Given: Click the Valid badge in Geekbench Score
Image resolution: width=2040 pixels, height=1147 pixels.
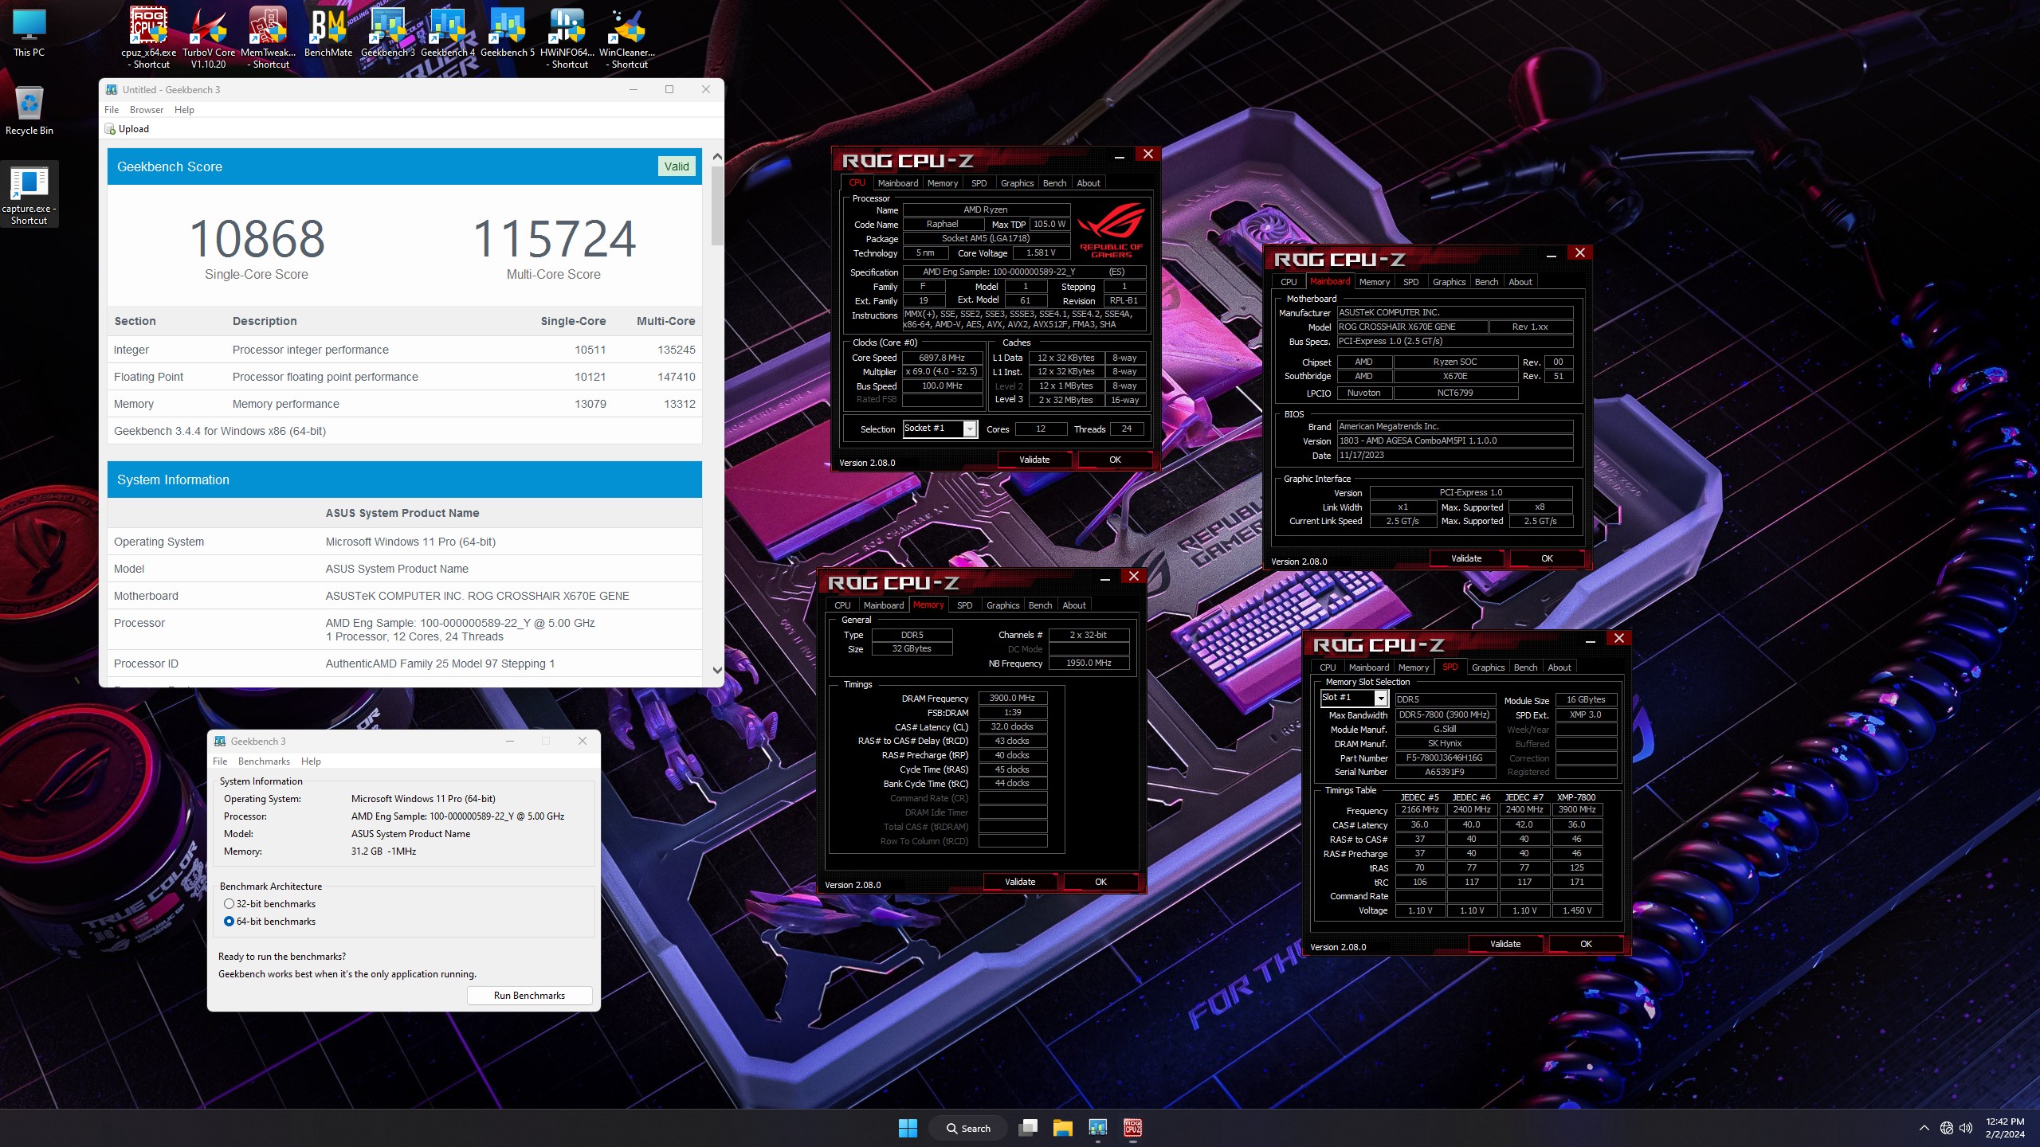Looking at the screenshot, I should (677, 166).
